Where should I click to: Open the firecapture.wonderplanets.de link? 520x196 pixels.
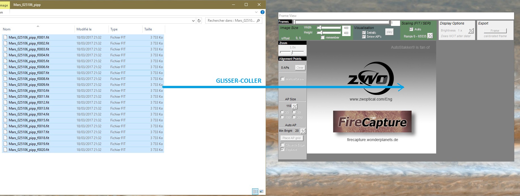click(372, 140)
